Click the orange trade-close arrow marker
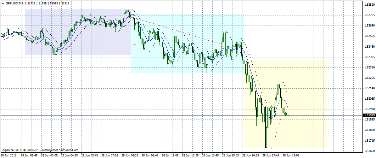 [x=222, y=44]
